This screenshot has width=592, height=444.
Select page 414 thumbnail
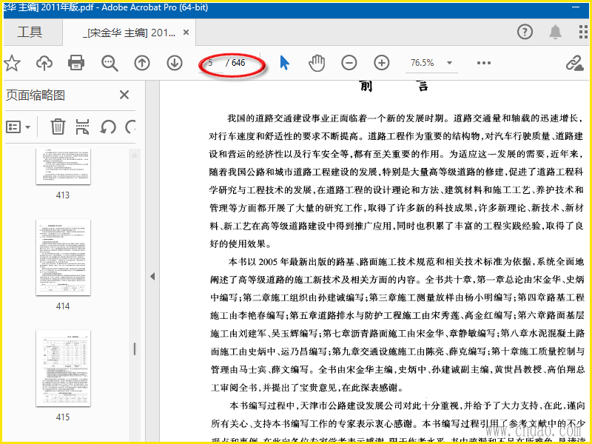click(63, 257)
